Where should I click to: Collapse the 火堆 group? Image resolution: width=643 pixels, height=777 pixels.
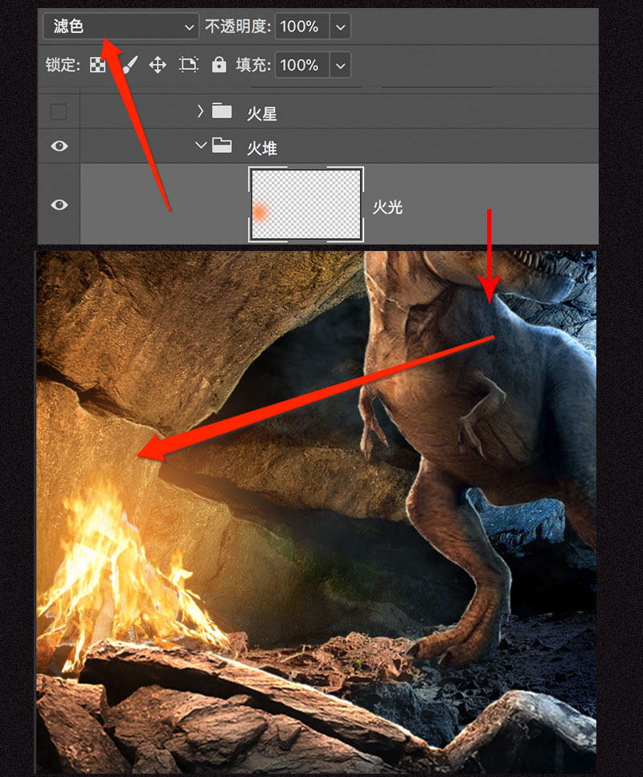[200, 146]
